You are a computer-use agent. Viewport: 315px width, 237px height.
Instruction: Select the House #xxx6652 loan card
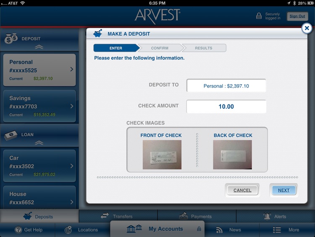[x=39, y=198]
